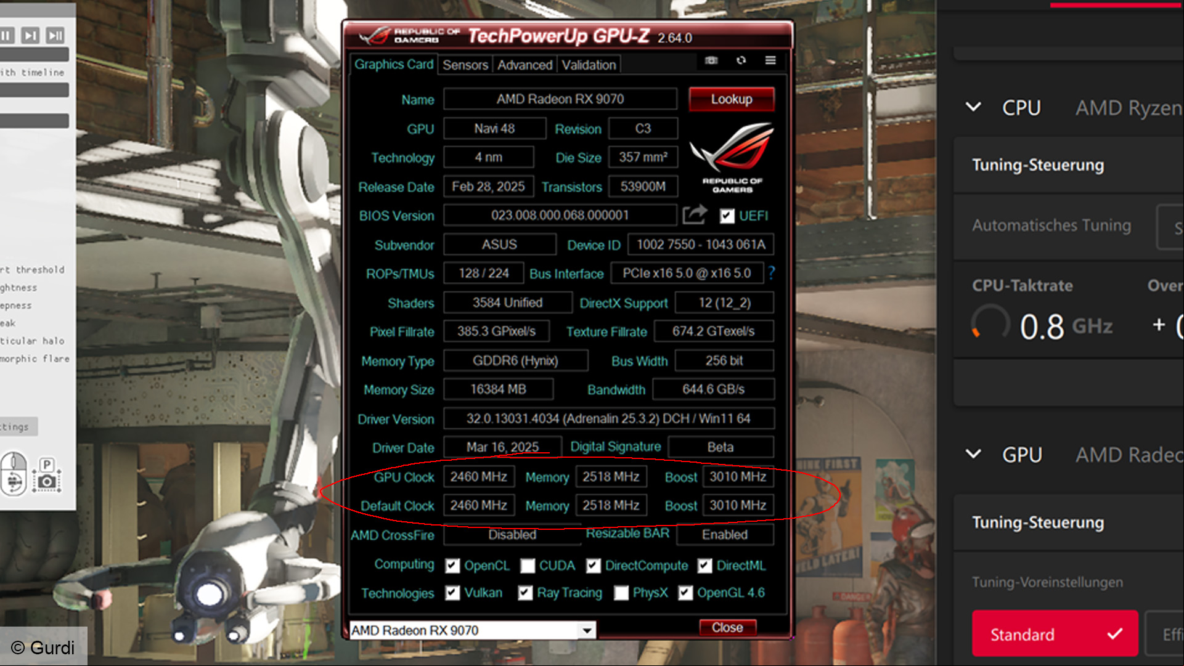Click the GPU-Z refresh icon
The height and width of the screenshot is (666, 1184).
pyautogui.click(x=741, y=60)
